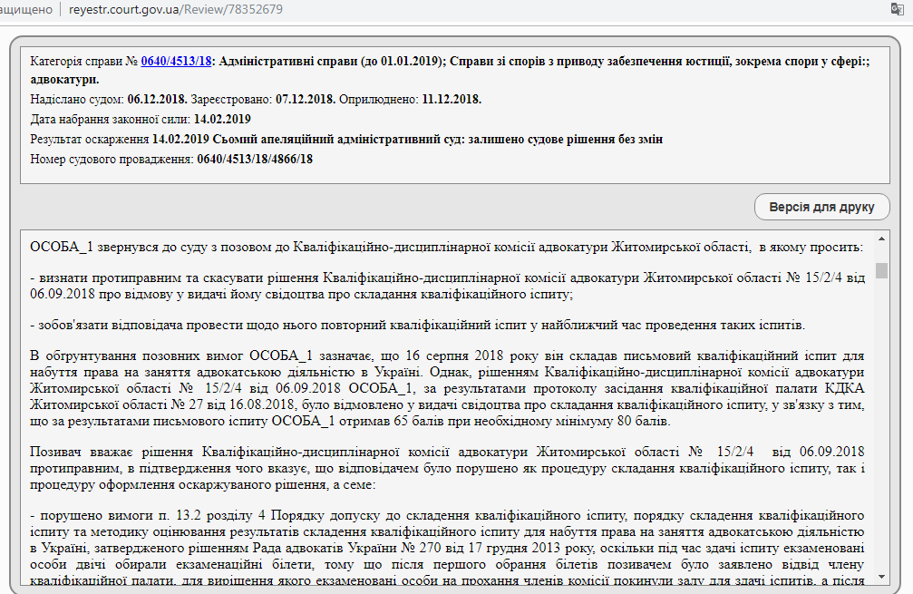Click the translate page icon in address bar
This screenshot has width=913, height=594.
[898, 9]
